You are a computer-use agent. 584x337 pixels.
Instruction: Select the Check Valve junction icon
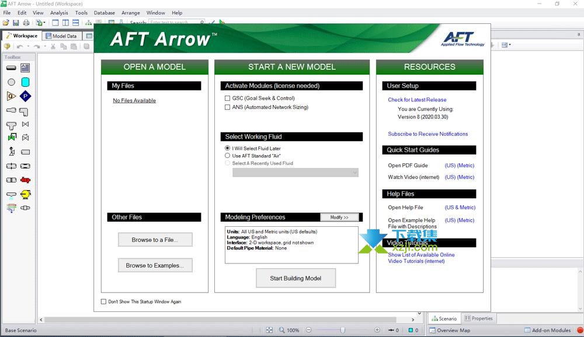click(25, 138)
